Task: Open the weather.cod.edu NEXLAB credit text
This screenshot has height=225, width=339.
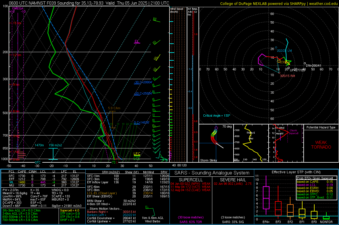Action: [x=279, y=4]
